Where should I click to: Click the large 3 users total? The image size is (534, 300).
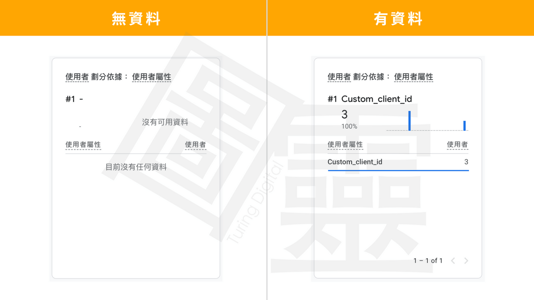(344, 115)
